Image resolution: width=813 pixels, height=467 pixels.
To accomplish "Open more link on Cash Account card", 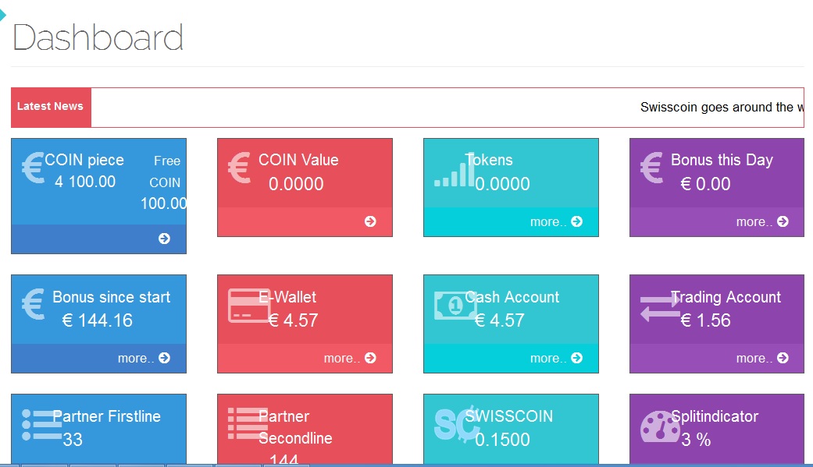I will coord(547,359).
